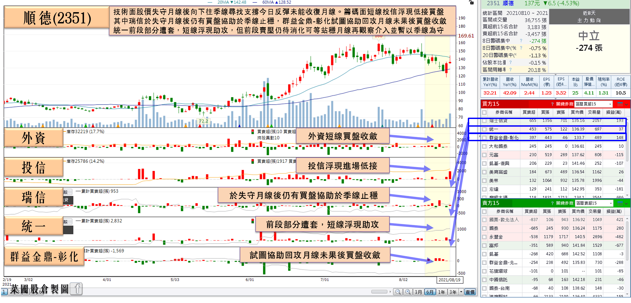Sort sellers by 賣張 column header
631x303 pixels.
562,212
